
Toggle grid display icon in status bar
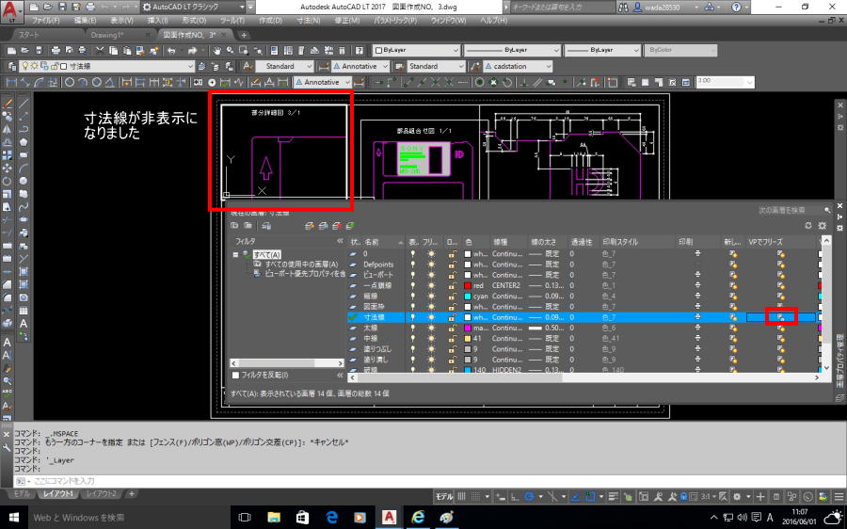pos(462,496)
